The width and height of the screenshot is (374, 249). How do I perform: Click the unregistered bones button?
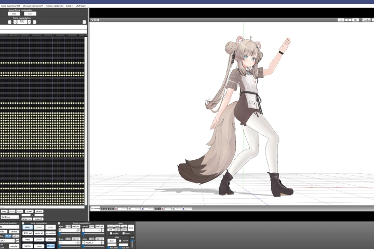point(50,233)
